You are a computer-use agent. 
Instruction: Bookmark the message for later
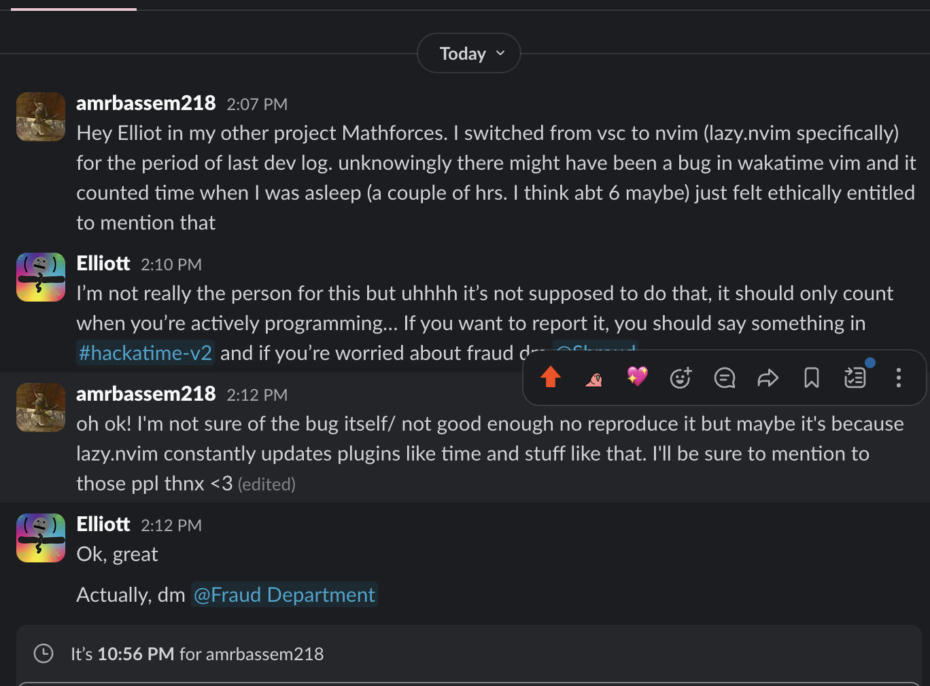(x=811, y=378)
